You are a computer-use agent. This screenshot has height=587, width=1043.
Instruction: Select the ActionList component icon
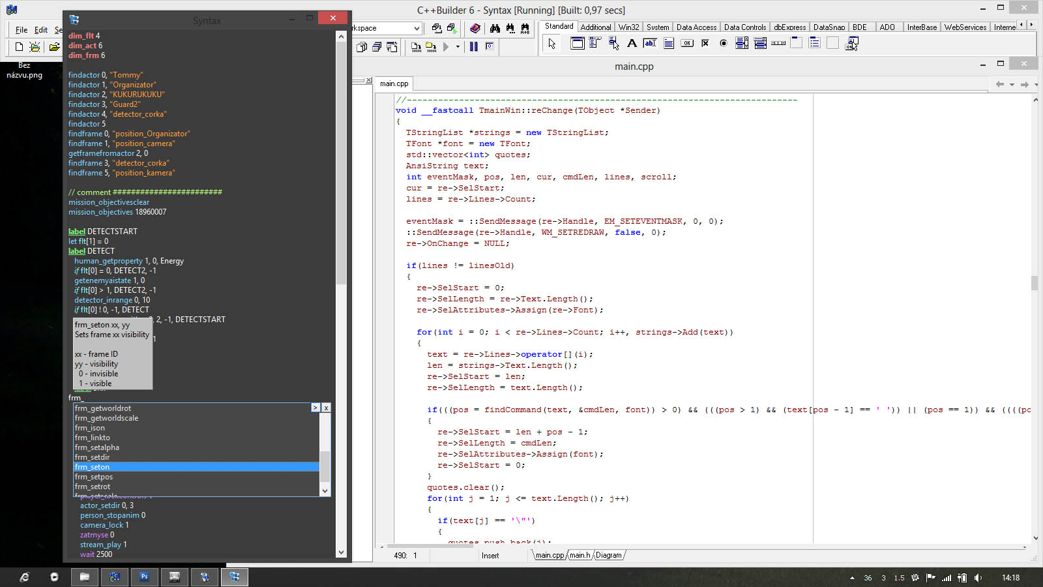coord(851,43)
